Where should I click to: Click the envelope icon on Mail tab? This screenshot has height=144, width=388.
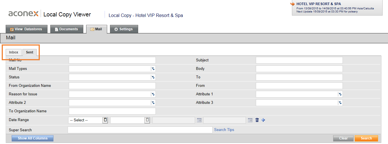[92, 29]
